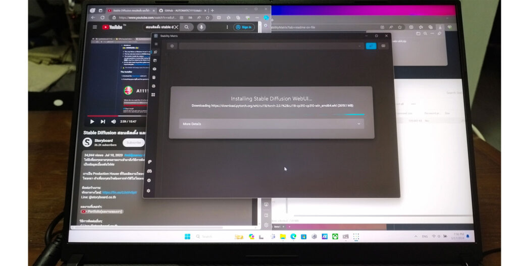Mute the YouTube video volume
This screenshot has height=266, width=517.
point(114,121)
